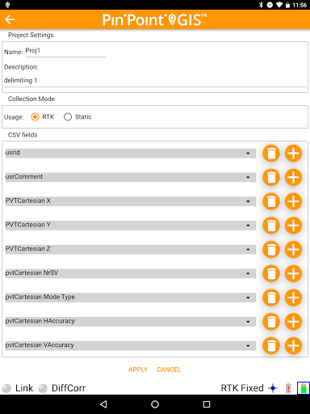Delete the usrId CSV field
Screen dimensions: 310x414
click(271, 154)
